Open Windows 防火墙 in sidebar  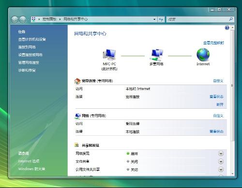coord(31,169)
